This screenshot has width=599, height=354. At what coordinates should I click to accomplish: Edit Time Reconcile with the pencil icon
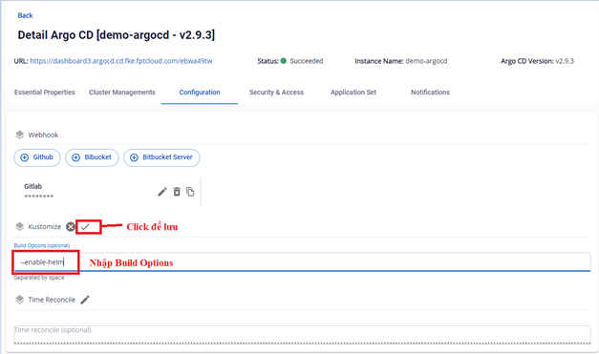point(85,300)
